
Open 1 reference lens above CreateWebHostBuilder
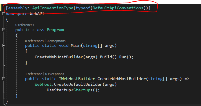[x=33, y=74]
